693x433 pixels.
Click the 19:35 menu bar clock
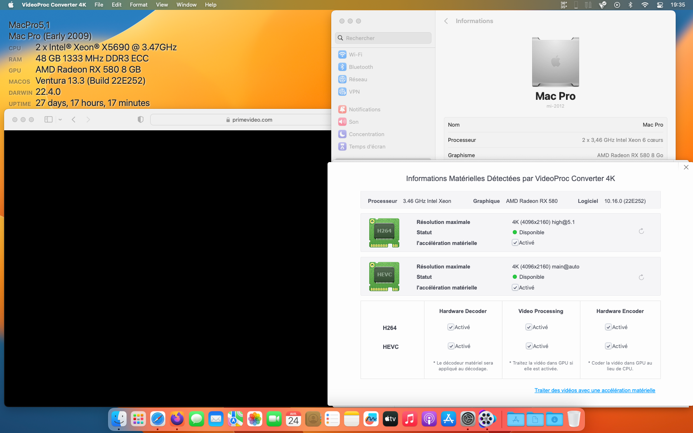(x=678, y=5)
